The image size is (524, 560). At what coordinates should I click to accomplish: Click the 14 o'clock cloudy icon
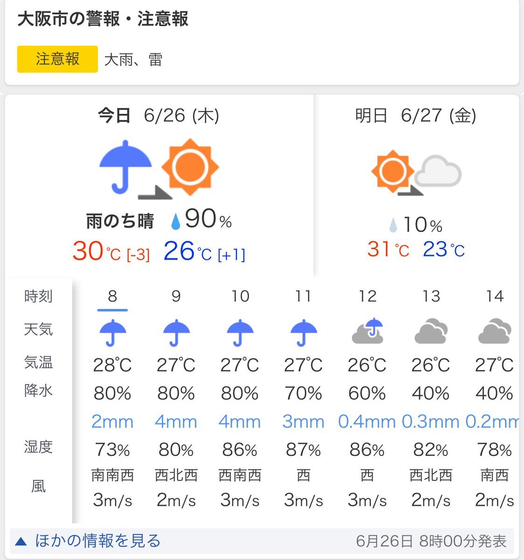tap(495, 330)
